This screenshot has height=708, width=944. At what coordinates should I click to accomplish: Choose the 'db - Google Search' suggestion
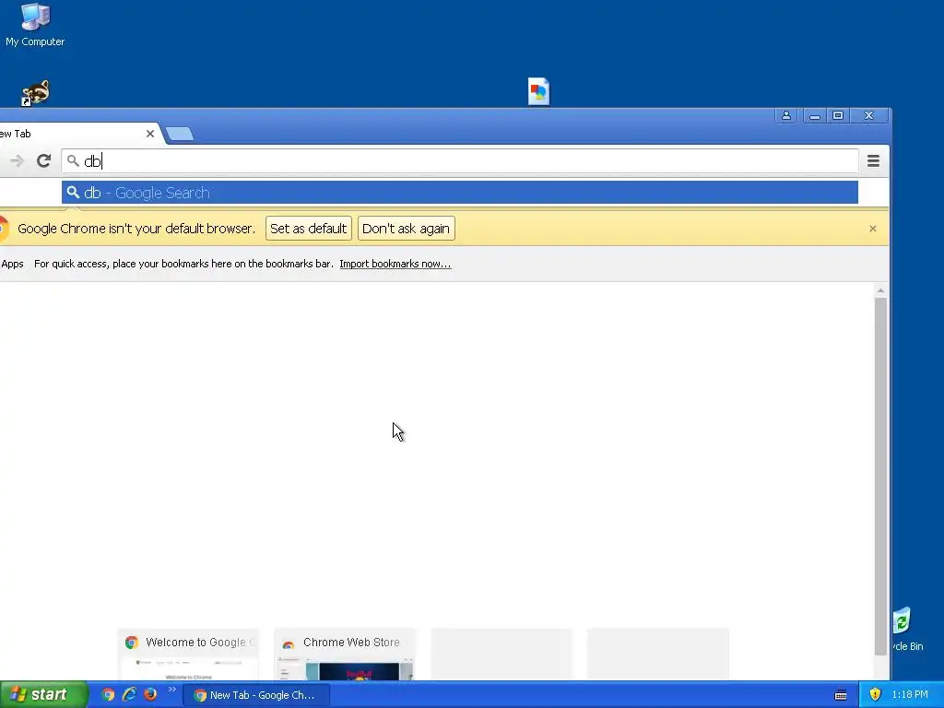460,193
